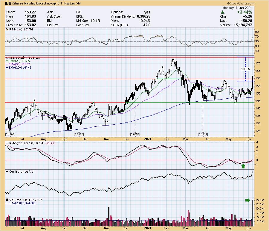Click the RSI(14) 67.54 legend
Image resolution: width=269 pixels, height=231 pixels.
pos(21,29)
